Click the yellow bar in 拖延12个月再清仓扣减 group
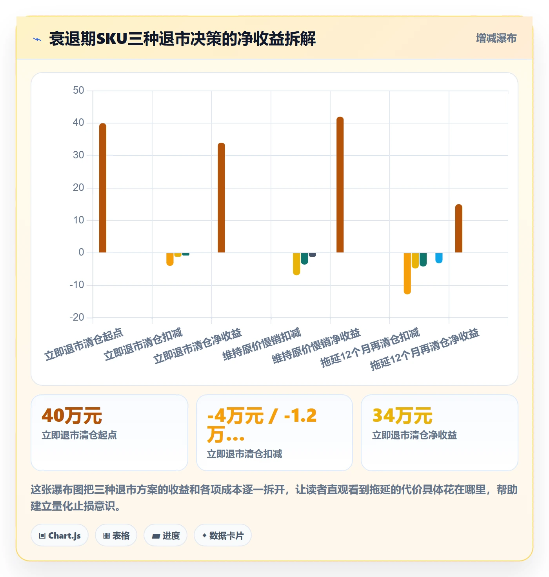The image size is (549, 577). coord(415,260)
